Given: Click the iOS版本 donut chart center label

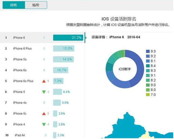Looking at the screenshot, I should click(125, 69).
